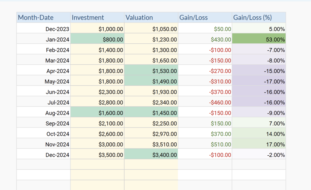Image resolution: width=311 pixels, height=190 pixels.
Task: Select the $510.00 gain cell
Action: [205, 145]
